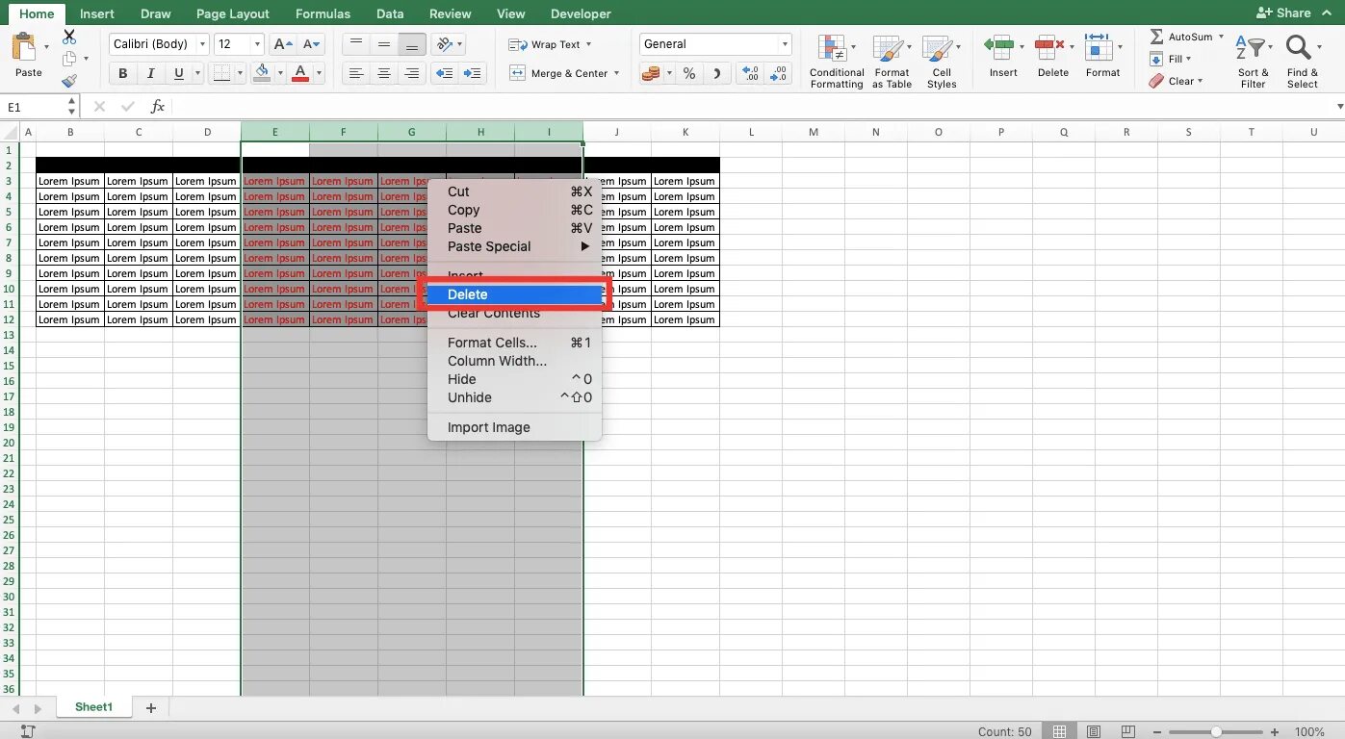Open Conditional Formatting
Image resolution: width=1345 pixels, height=739 pixels.
837,63
